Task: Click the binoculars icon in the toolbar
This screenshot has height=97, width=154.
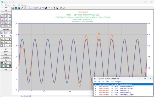Action: 46,8
